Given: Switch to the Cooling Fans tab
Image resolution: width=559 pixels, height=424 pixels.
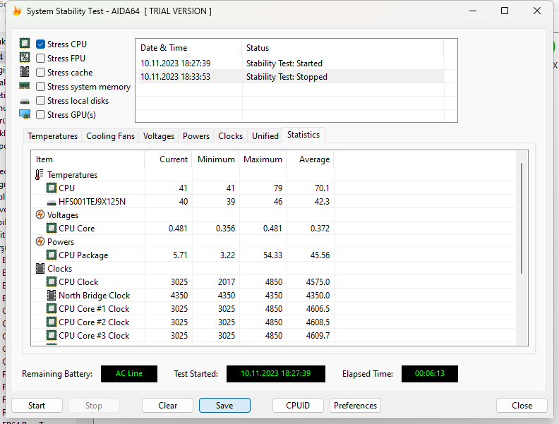Looking at the screenshot, I should (x=110, y=136).
